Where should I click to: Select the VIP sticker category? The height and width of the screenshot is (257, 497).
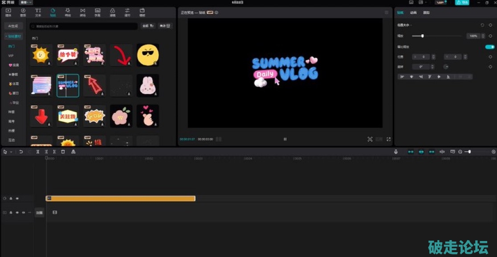tap(11, 55)
